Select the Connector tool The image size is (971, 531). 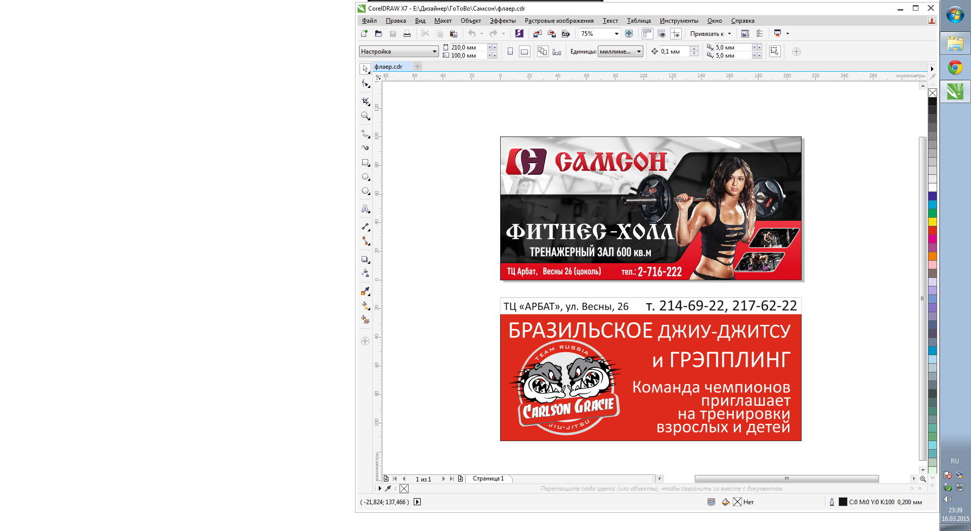click(x=365, y=241)
